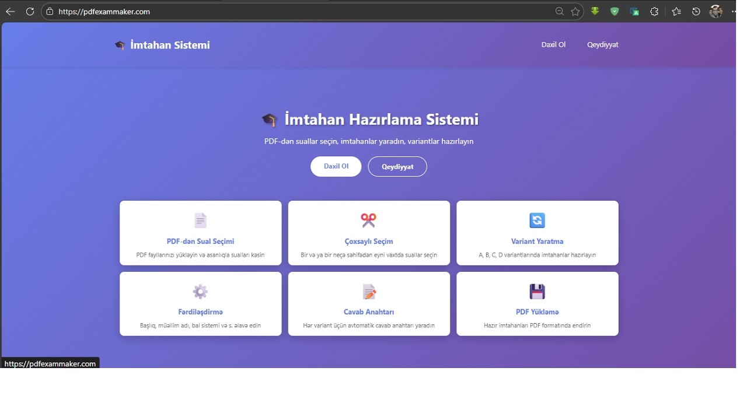Select the PDF Yükləmə title
This screenshot has height=420, width=747.
pos(537,312)
